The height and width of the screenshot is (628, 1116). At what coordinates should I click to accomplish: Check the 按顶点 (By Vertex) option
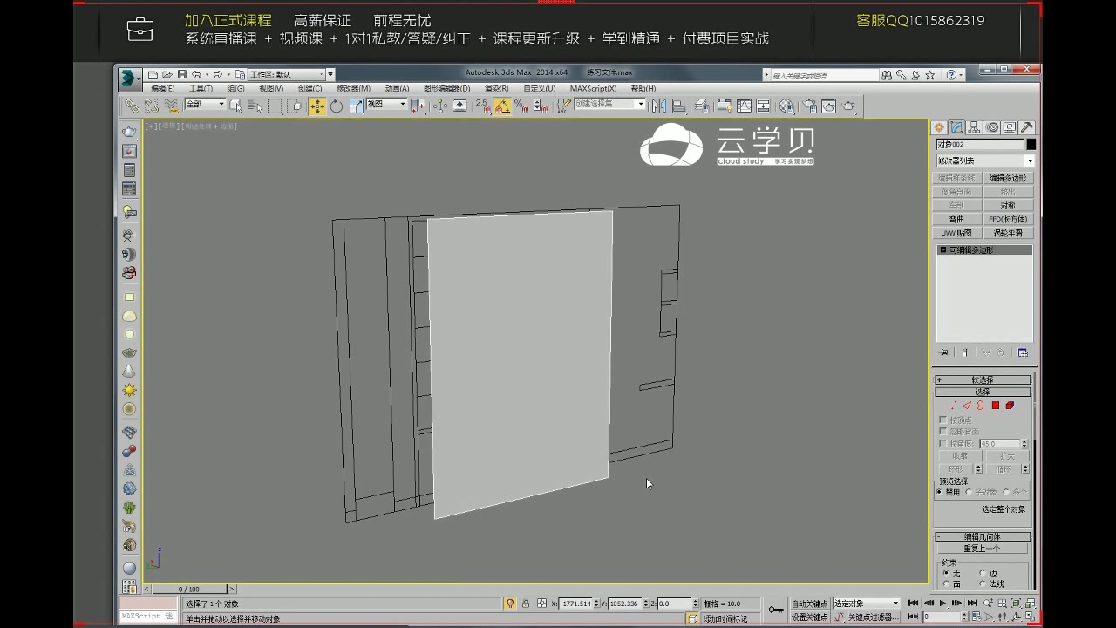(x=942, y=420)
